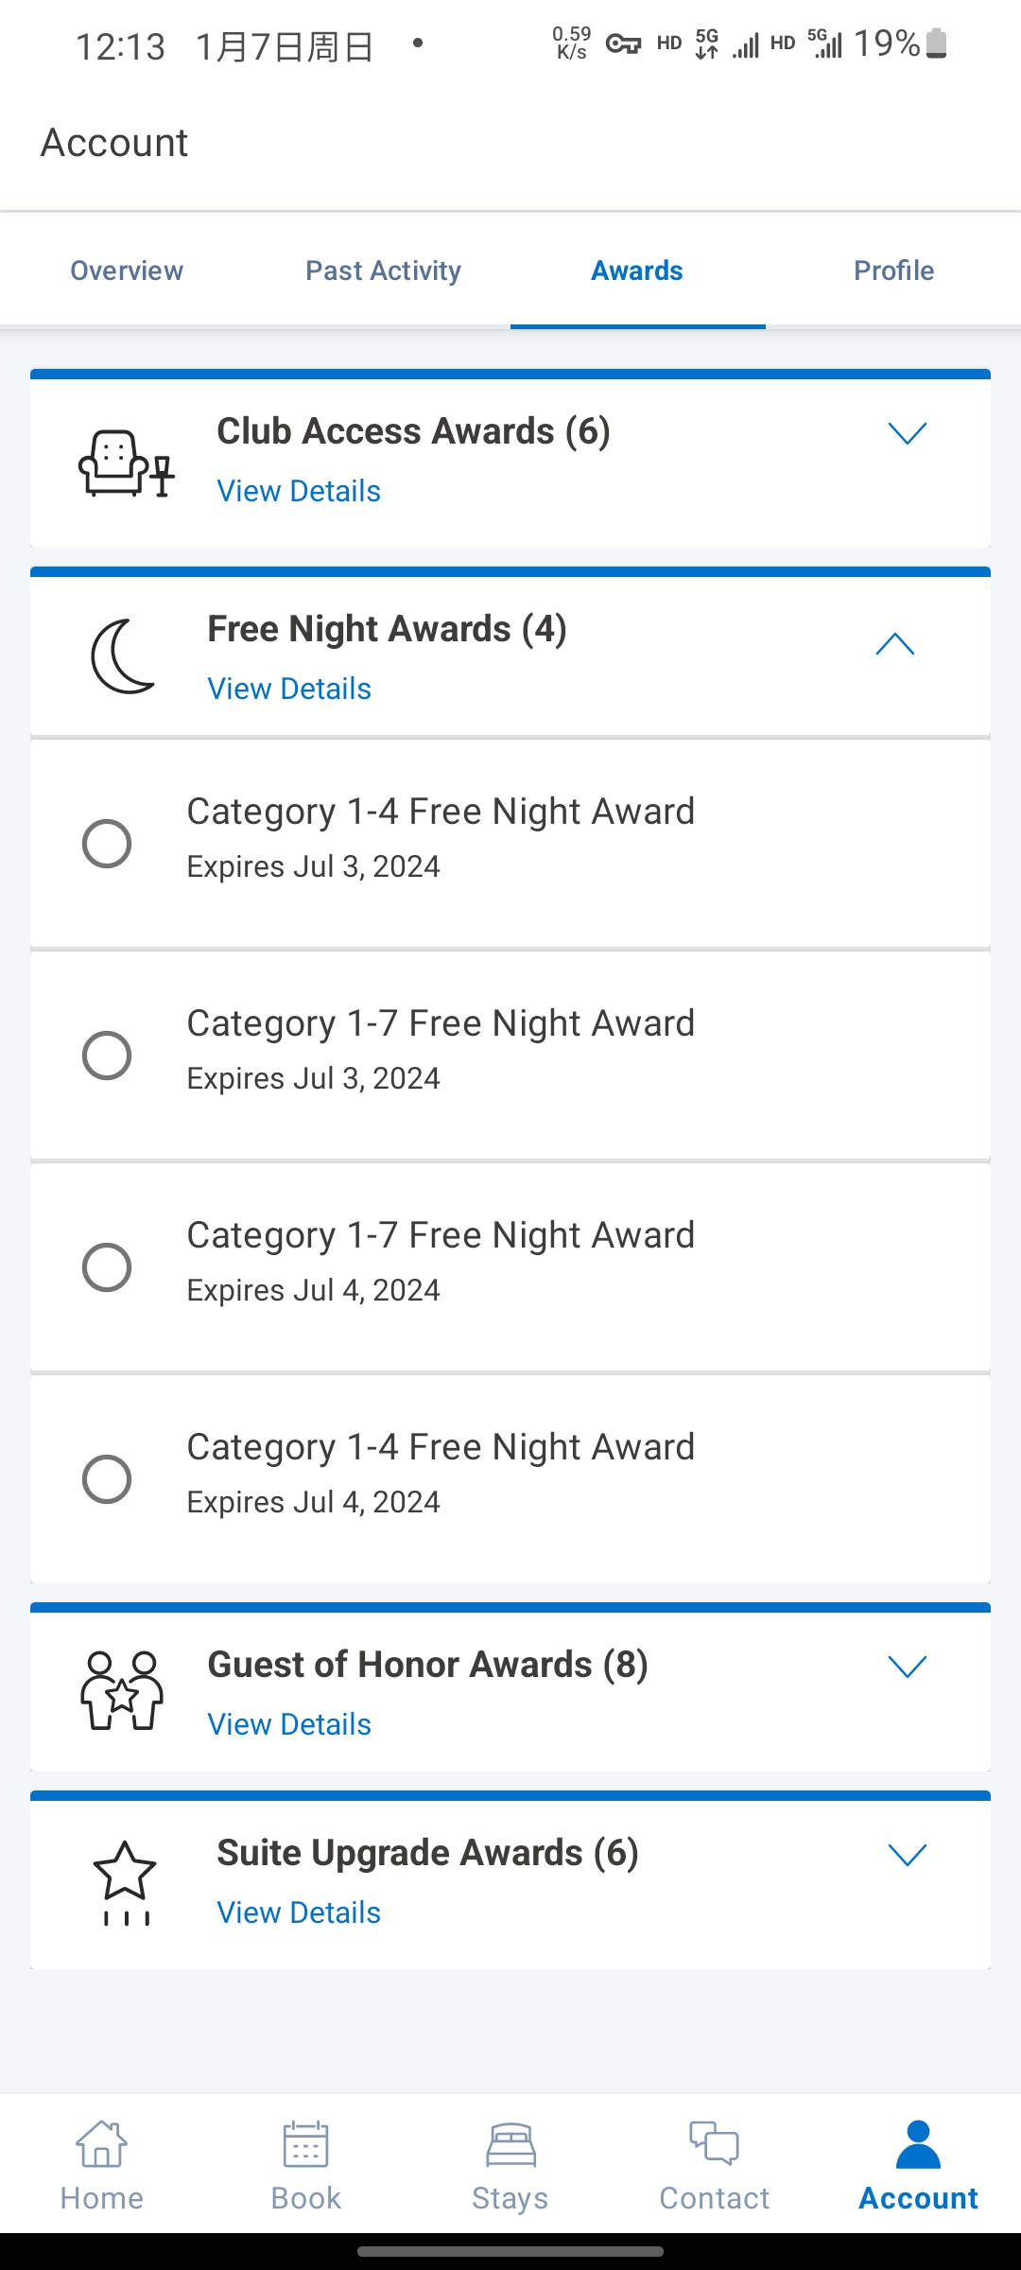The height and width of the screenshot is (2270, 1021).
Task: Tap the Free Night crescent moon icon
Action: tap(123, 656)
